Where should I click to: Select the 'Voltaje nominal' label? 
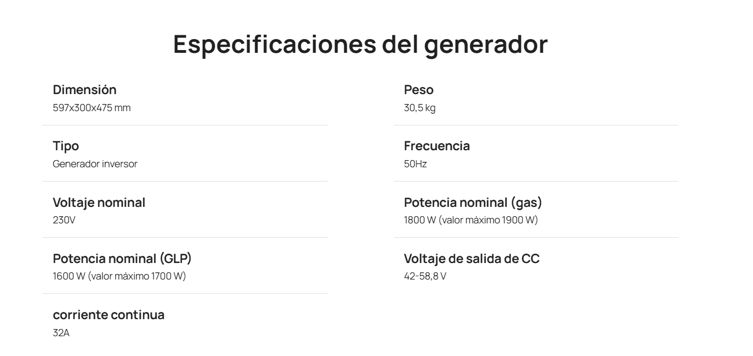click(99, 202)
